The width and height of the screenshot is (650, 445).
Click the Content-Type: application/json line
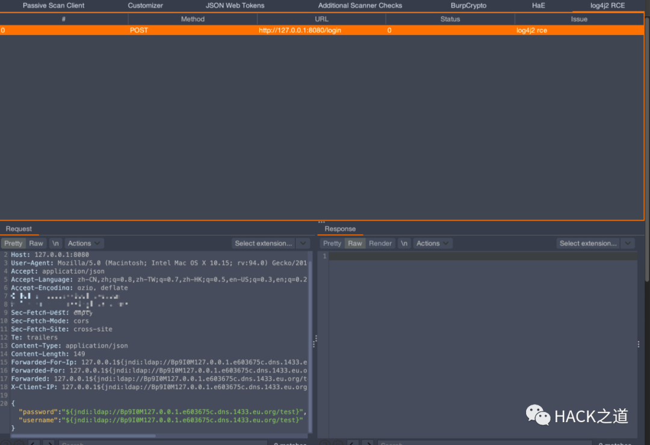[69, 346]
